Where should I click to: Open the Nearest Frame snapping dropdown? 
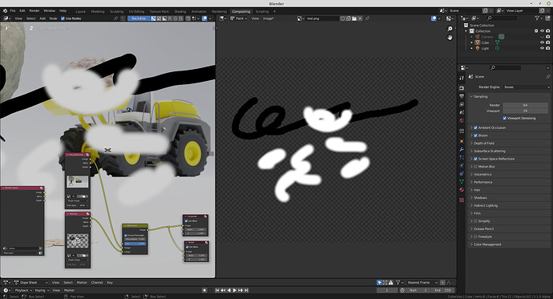click(x=422, y=282)
